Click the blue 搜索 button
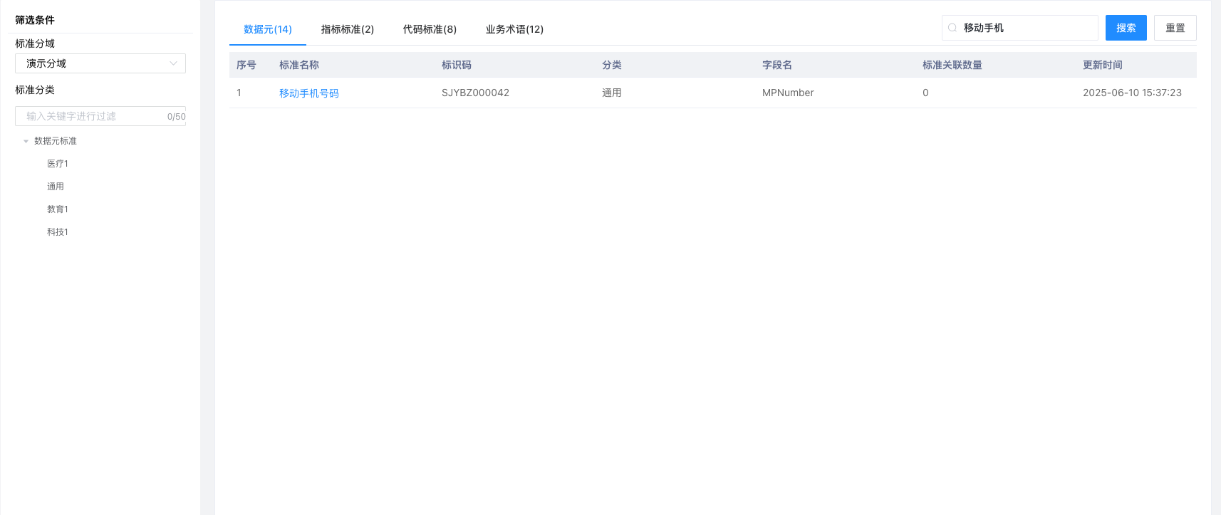The image size is (1221, 515). click(1126, 28)
